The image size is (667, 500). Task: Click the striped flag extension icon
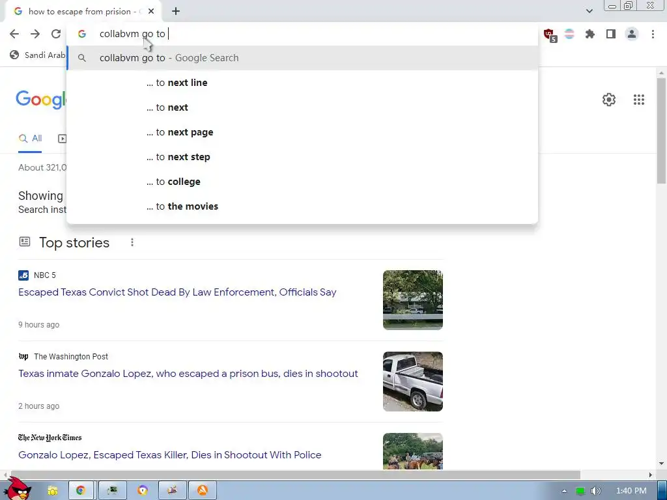[569, 34]
